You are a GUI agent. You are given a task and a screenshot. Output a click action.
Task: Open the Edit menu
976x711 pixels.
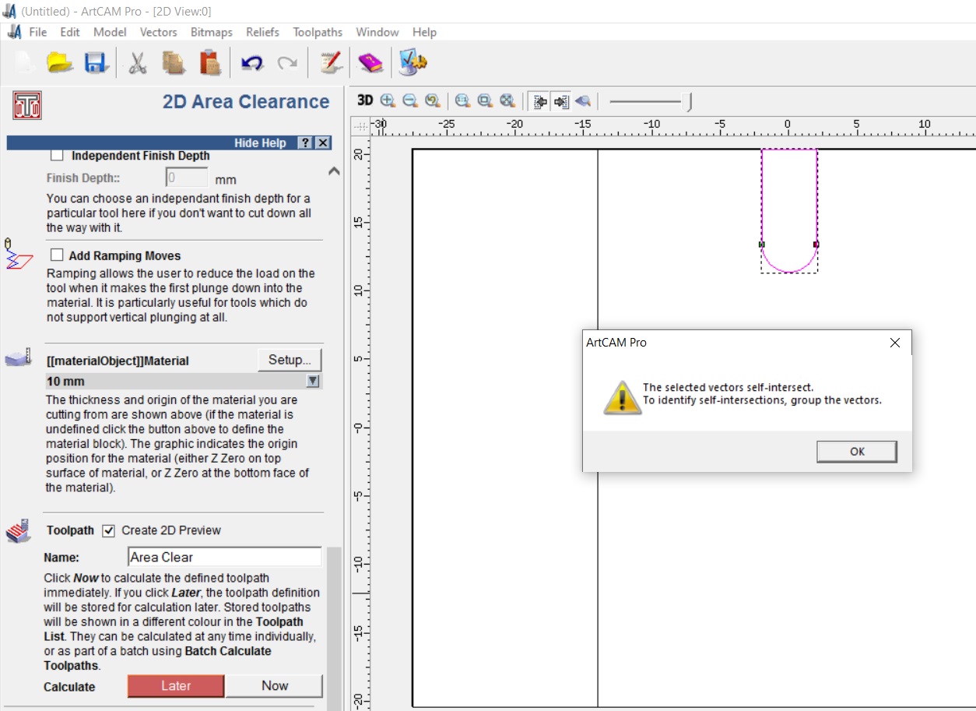pos(70,32)
